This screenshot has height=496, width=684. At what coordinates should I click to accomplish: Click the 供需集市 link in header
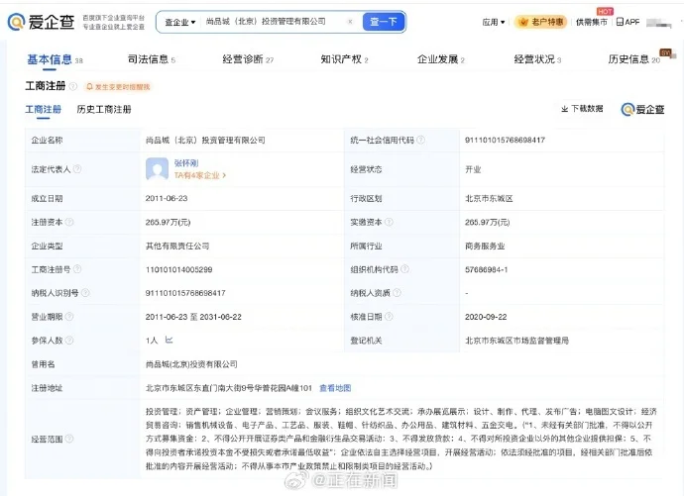click(592, 22)
